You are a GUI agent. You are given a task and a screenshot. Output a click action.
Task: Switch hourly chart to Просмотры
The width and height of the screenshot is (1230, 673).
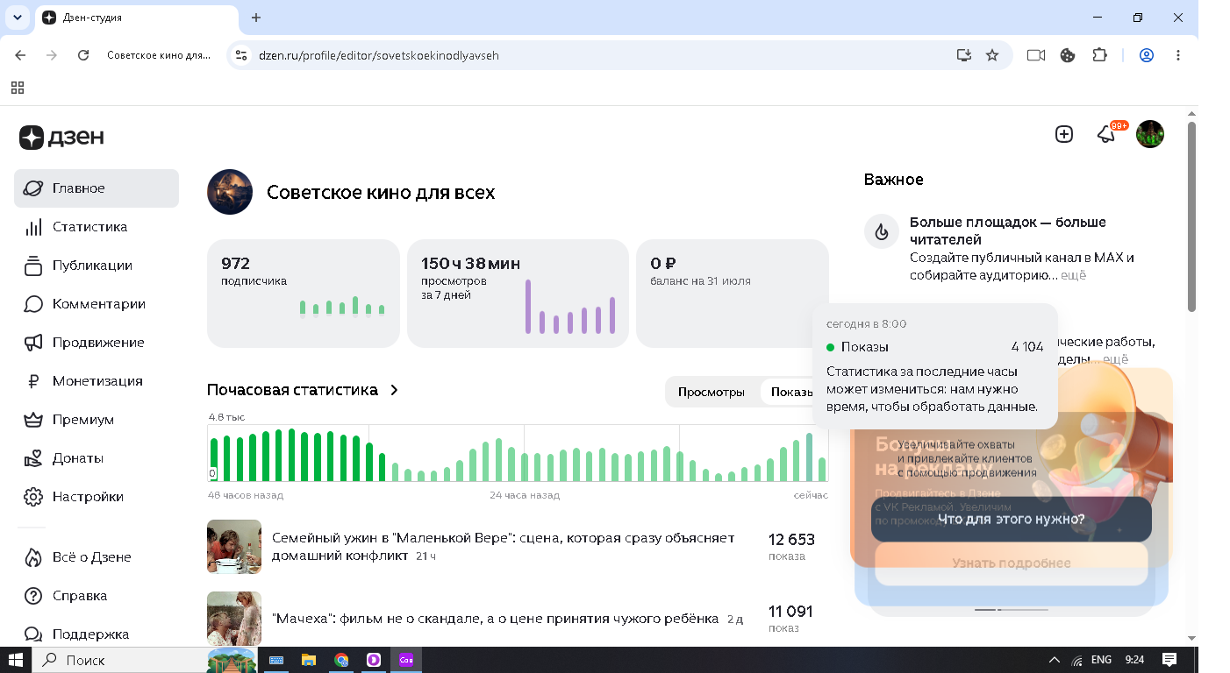(712, 392)
